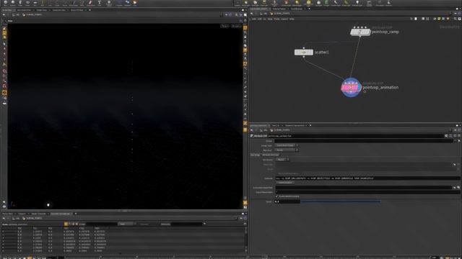The height and width of the screenshot is (259, 462).
Task: Click the scatter1 node
Action: click(x=303, y=53)
